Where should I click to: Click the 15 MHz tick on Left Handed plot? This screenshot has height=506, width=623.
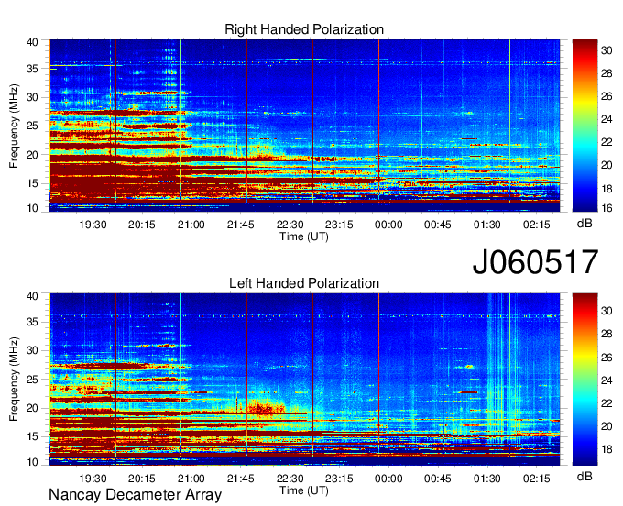click(x=32, y=437)
